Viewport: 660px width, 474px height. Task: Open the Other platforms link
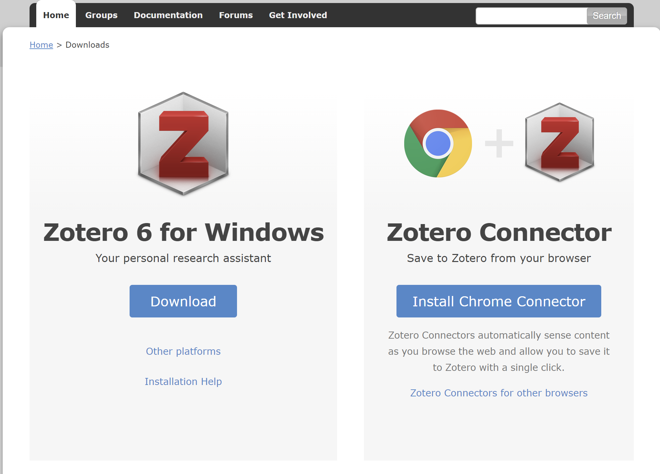click(183, 351)
